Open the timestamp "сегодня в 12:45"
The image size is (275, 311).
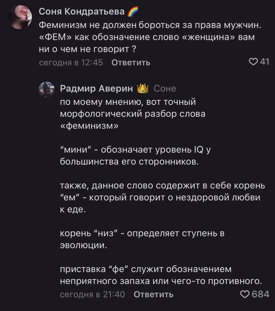pos(71,62)
